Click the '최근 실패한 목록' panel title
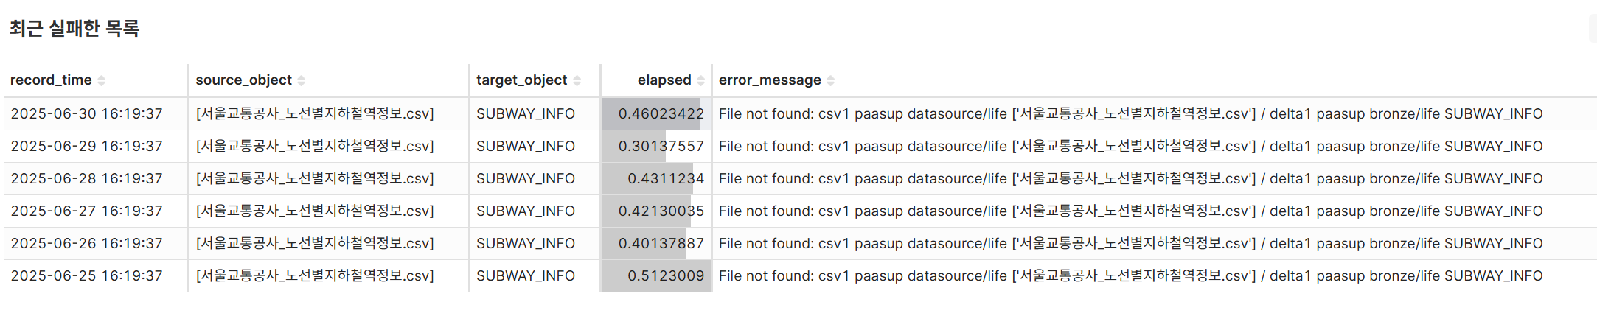The width and height of the screenshot is (1597, 330). pyautogui.click(x=74, y=28)
